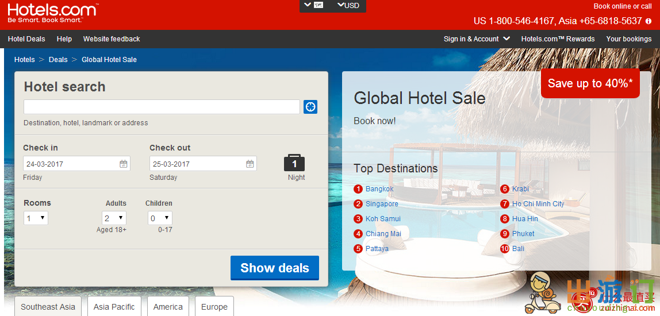660x316 pixels.
Task: Open the check-out calendar icon
Action: [250, 164]
